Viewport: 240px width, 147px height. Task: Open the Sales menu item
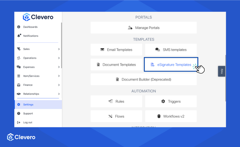click(x=38, y=49)
